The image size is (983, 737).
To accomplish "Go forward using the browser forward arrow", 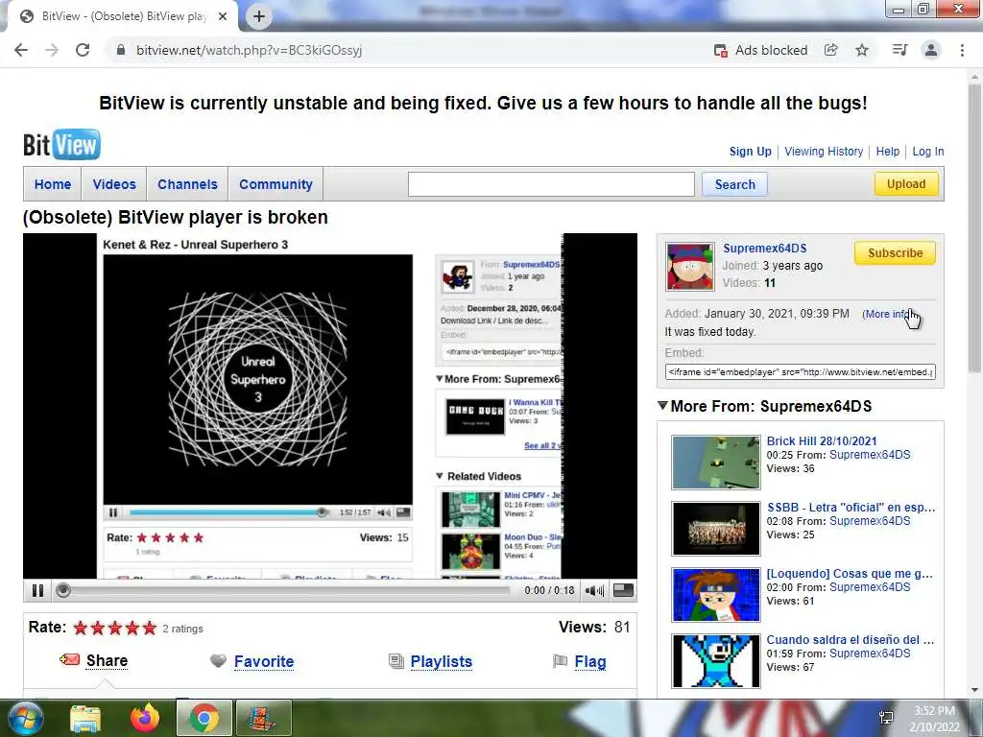I will (52, 50).
